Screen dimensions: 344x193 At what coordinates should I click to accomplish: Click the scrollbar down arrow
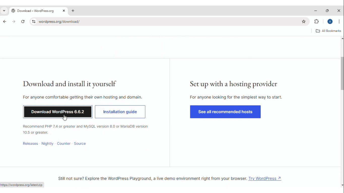pos(342,185)
